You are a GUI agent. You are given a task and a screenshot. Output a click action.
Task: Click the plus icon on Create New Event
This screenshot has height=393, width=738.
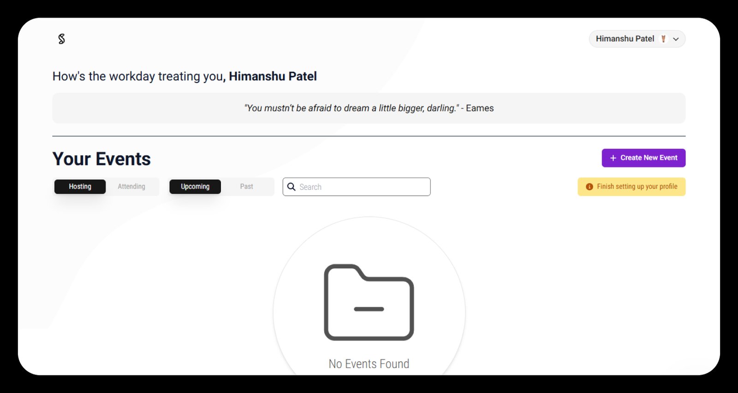tap(613, 158)
